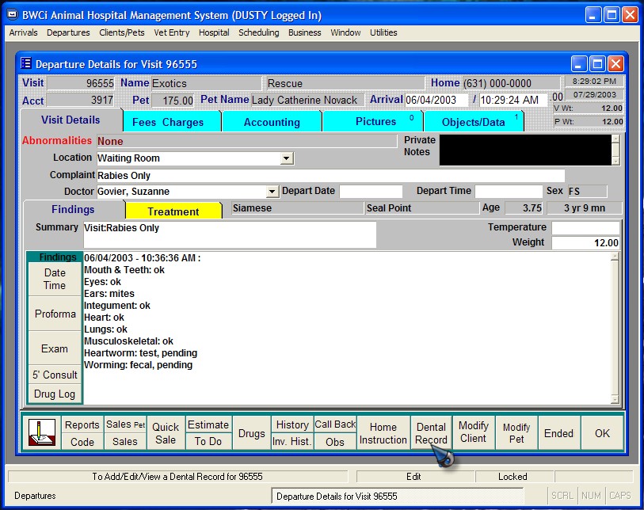Click the 'Heartworm: test, pending' line
The width and height of the screenshot is (644, 510).
(140, 353)
